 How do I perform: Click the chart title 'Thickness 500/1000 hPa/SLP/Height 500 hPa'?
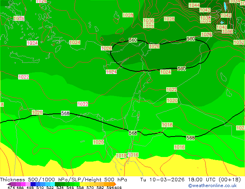click(63, 180)
